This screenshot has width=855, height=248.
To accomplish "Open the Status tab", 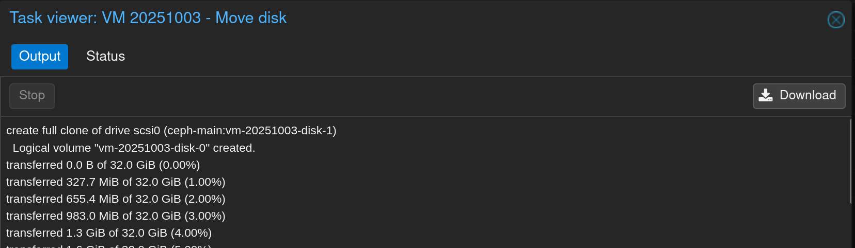I will tap(105, 57).
